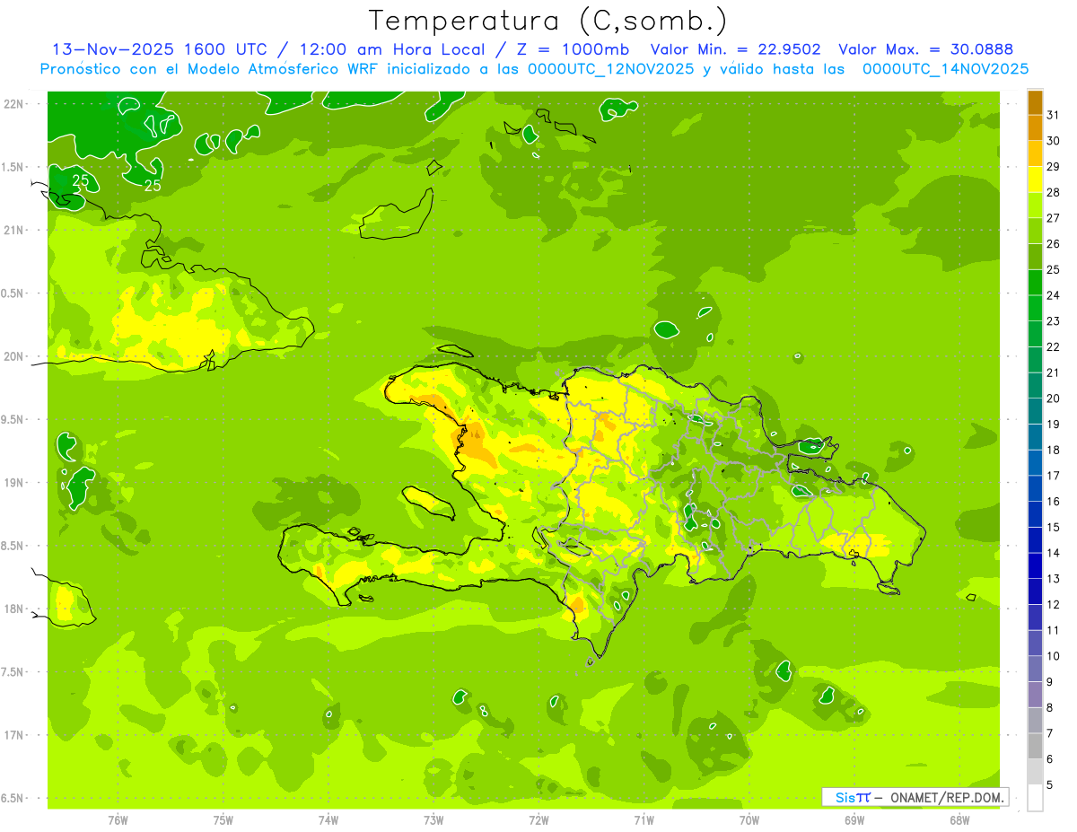Click the '9' label on the colour bar
Screen dimensions: 1077x832
1049,682
